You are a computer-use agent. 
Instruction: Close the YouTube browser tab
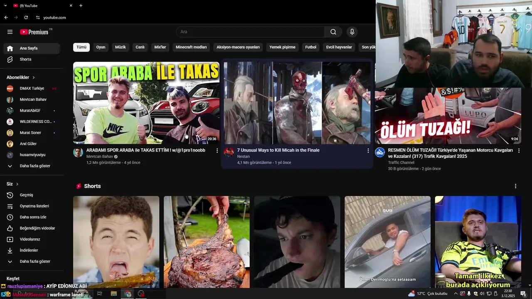pos(71,5)
